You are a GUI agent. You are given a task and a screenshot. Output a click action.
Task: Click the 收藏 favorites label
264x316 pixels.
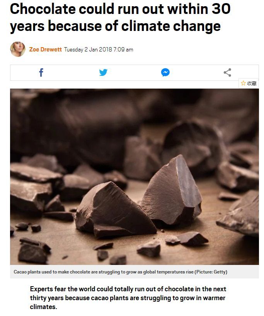(x=252, y=83)
